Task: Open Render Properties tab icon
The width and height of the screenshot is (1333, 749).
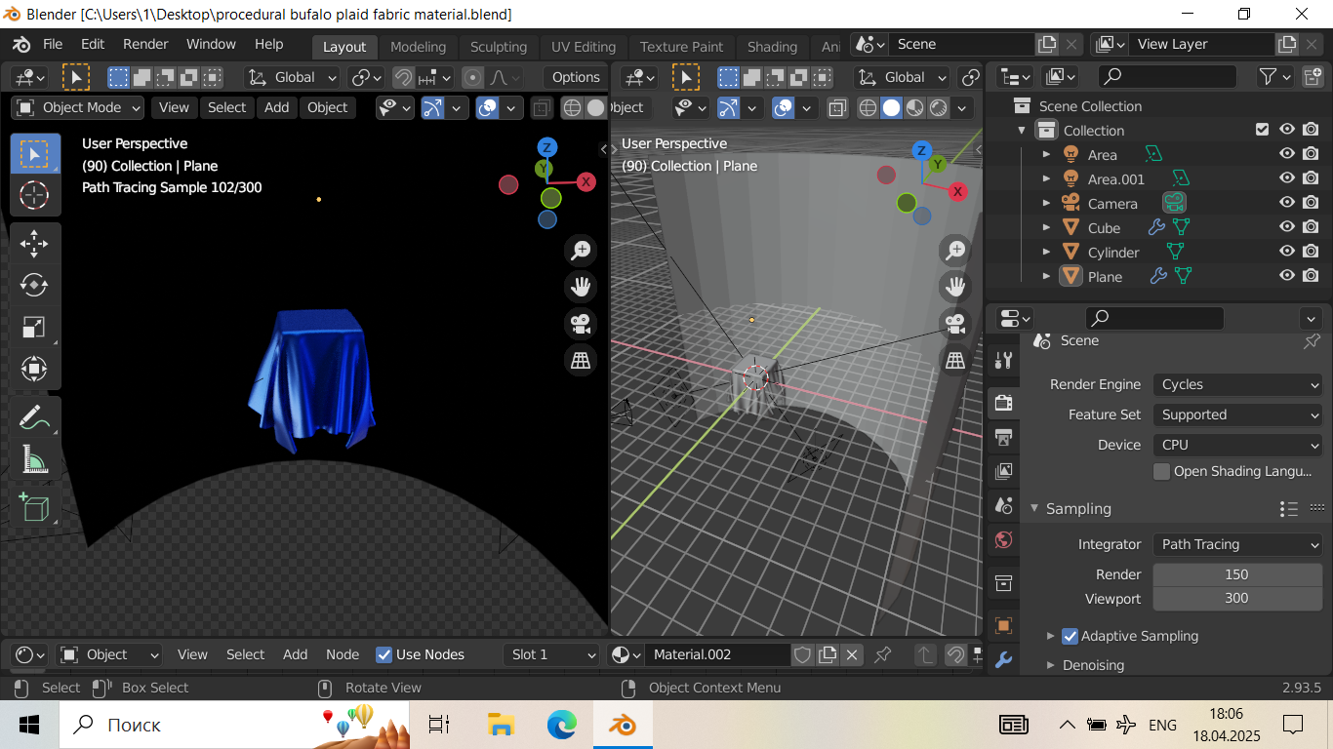Action: (x=1003, y=402)
